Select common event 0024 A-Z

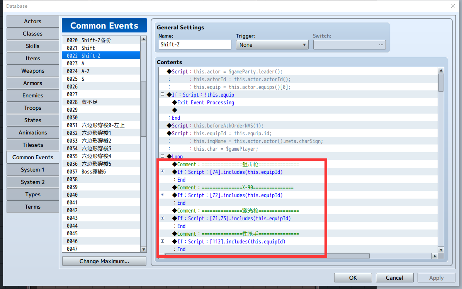point(101,71)
